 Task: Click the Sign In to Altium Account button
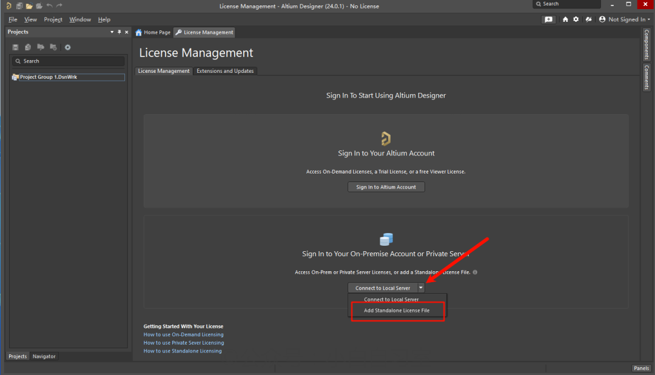(386, 187)
